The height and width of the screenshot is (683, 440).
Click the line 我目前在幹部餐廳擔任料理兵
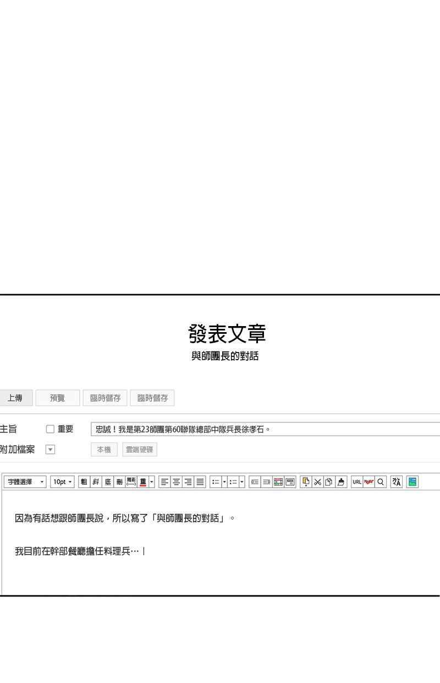pyautogui.click(x=76, y=551)
